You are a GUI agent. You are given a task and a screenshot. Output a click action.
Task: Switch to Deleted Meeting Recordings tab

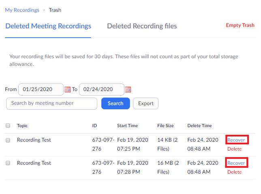pyautogui.click(x=48, y=26)
